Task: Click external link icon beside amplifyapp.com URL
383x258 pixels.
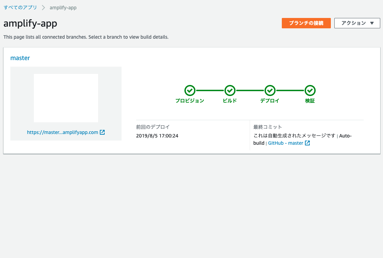Action: 102,132
